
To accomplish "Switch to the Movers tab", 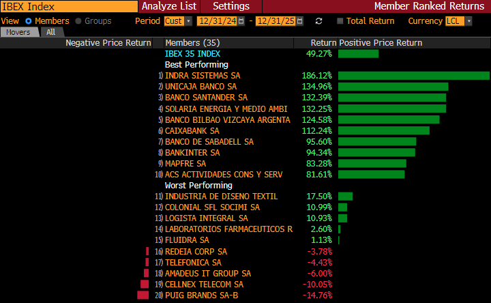I will [x=19, y=32].
